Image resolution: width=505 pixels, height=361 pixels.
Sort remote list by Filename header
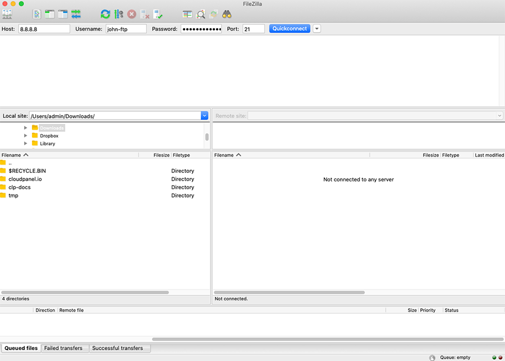(x=291, y=155)
